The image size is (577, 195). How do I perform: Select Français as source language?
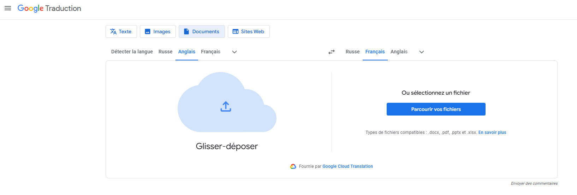210,52
